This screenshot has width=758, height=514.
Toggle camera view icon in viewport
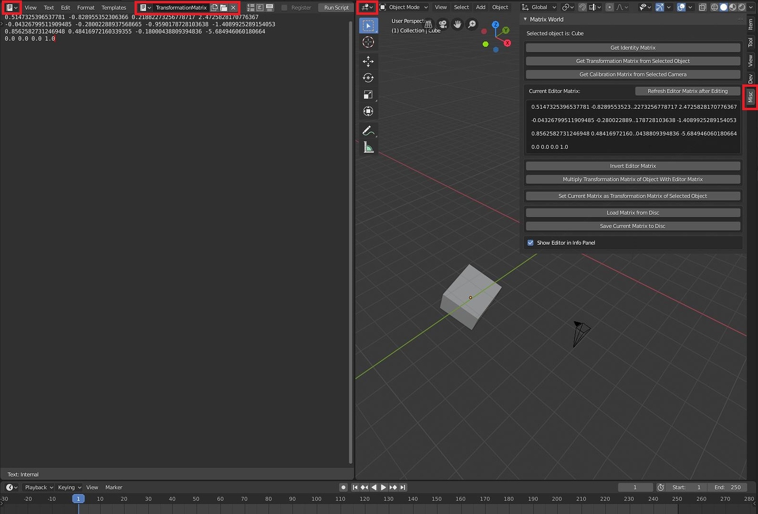[443, 24]
